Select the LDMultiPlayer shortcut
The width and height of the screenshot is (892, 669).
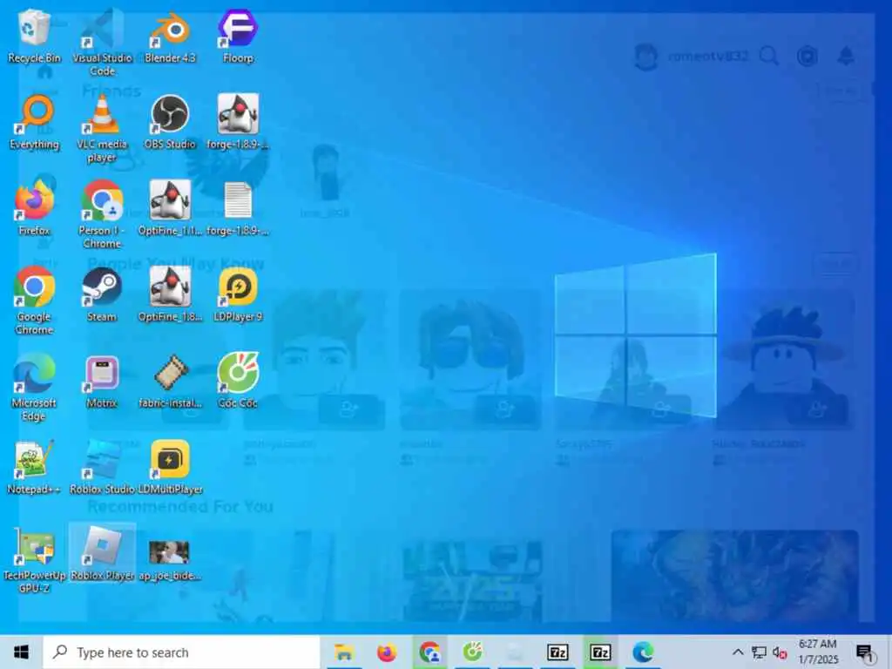[x=170, y=467]
